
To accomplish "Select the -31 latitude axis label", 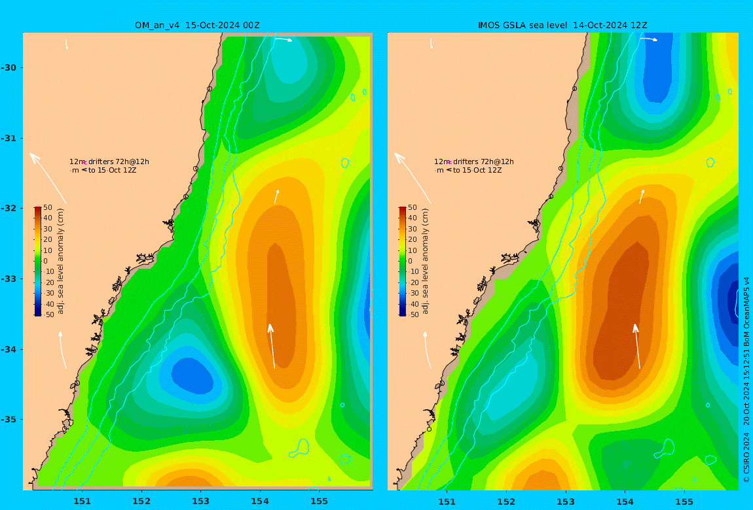I will (x=9, y=138).
